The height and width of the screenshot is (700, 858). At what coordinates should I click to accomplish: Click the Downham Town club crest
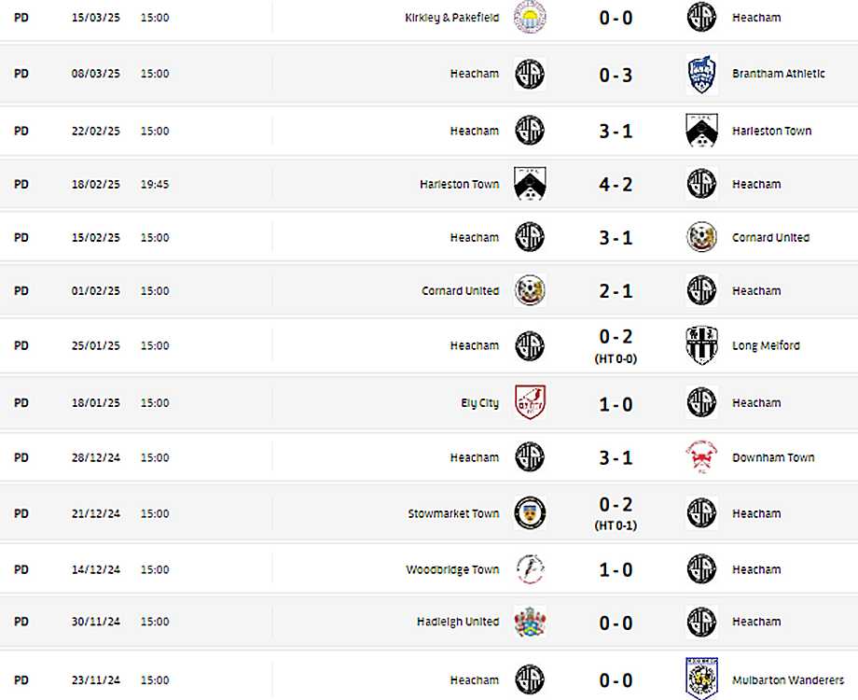click(x=701, y=457)
